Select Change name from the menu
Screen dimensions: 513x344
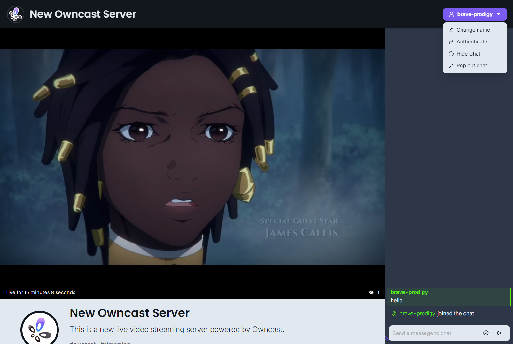coord(475,30)
